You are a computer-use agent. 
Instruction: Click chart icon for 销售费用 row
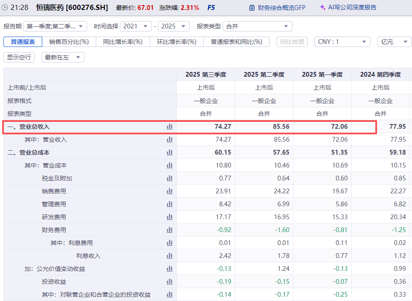pyautogui.click(x=170, y=191)
